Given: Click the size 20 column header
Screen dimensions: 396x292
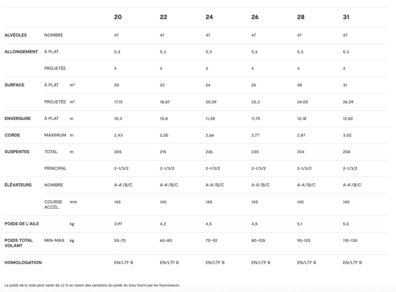Looking at the screenshot, I should [118, 17].
